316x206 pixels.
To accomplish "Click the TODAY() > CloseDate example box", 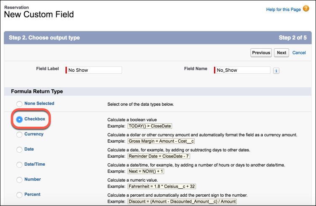I will tap(150, 126).
